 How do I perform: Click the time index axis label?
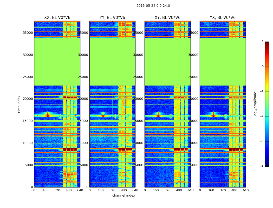pos(19,104)
